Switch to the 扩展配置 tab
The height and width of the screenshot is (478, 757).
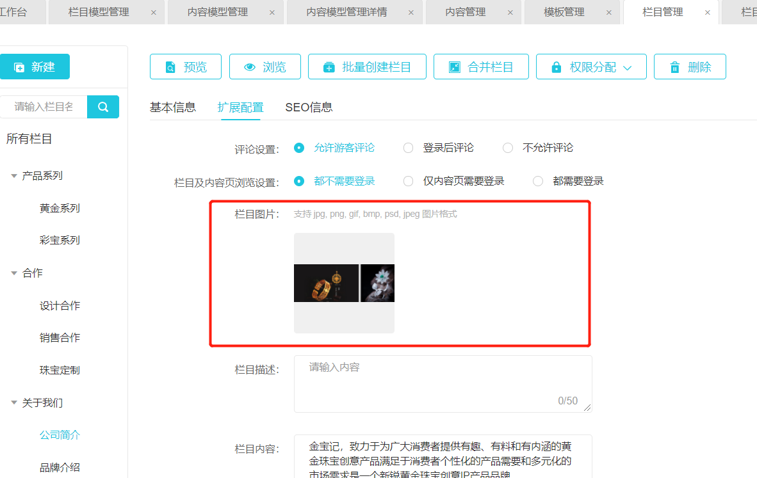(240, 107)
